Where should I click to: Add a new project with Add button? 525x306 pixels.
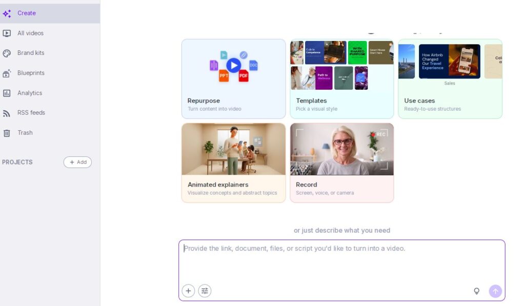77,162
